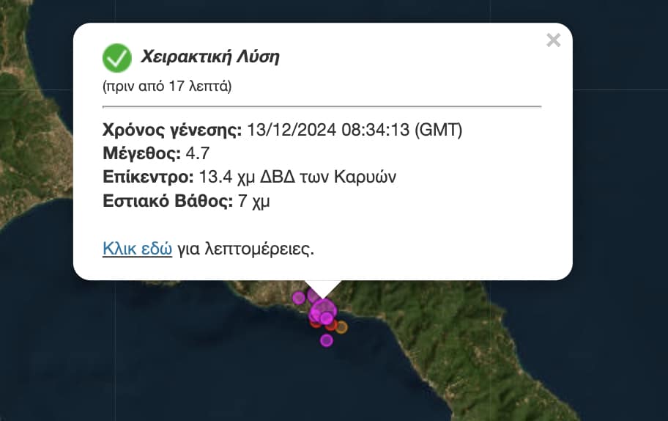Click the dark sea area of map
Screen dimensions: 668x421
[146, 367]
